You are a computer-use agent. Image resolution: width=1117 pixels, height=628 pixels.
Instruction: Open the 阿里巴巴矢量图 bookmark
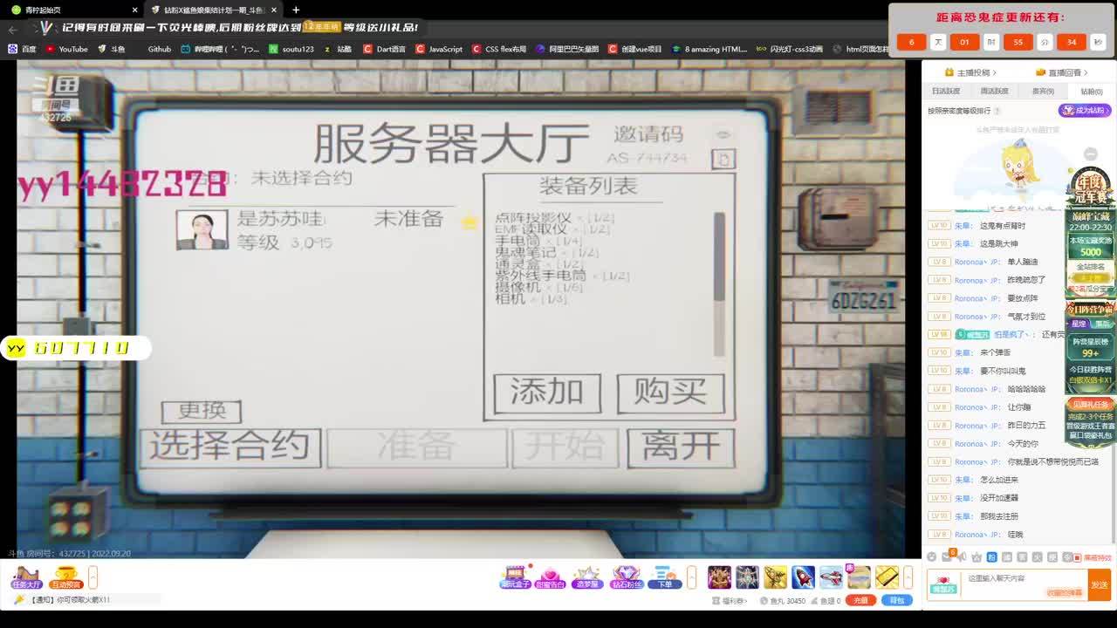567,49
